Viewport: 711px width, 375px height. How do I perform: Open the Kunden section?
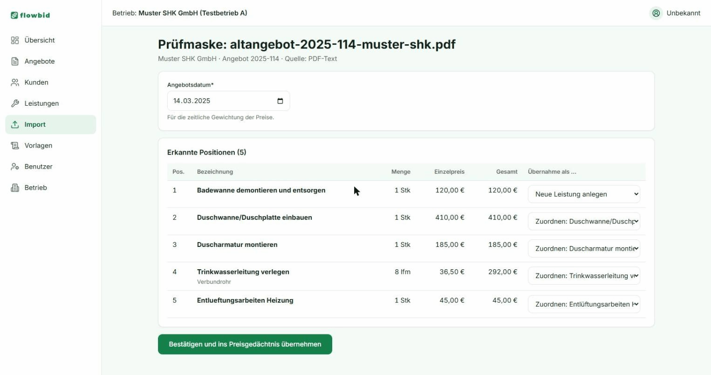(x=50, y=82)
